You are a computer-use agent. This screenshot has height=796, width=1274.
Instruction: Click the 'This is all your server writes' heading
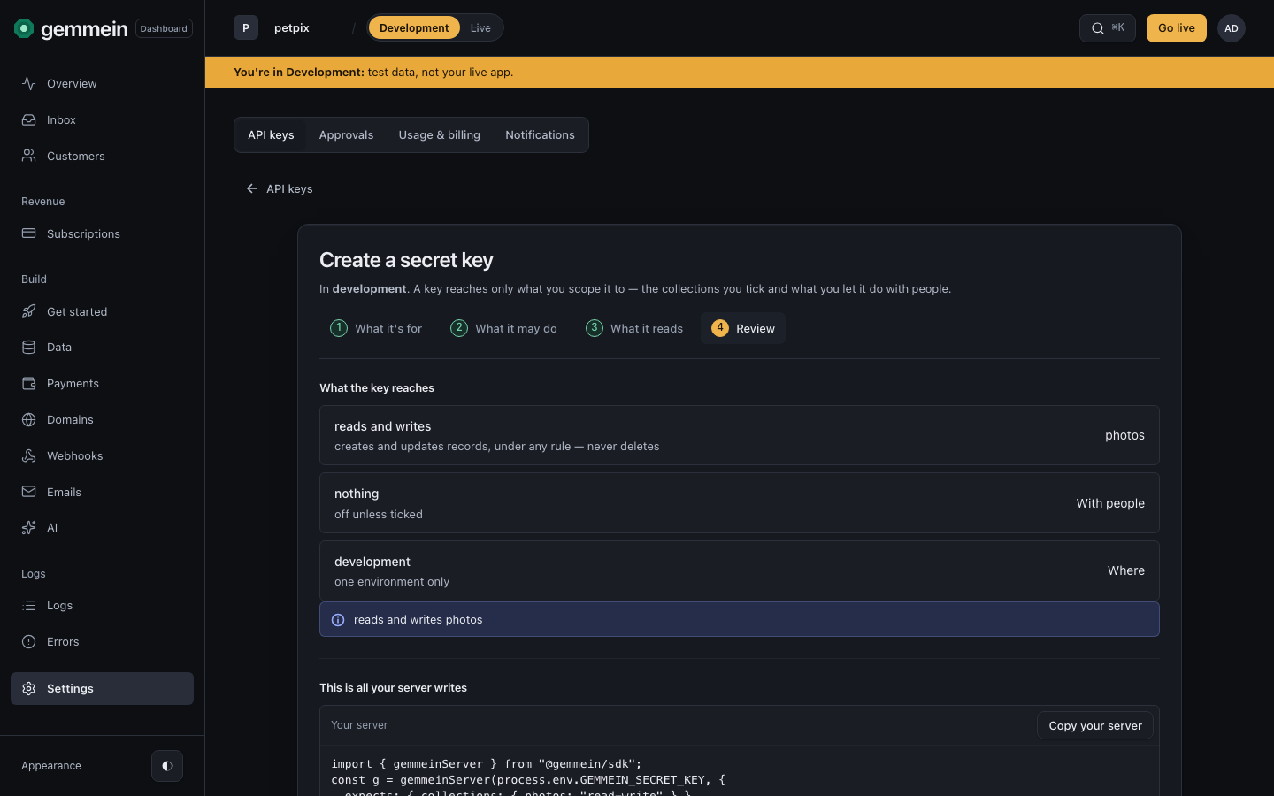point(393,687)
